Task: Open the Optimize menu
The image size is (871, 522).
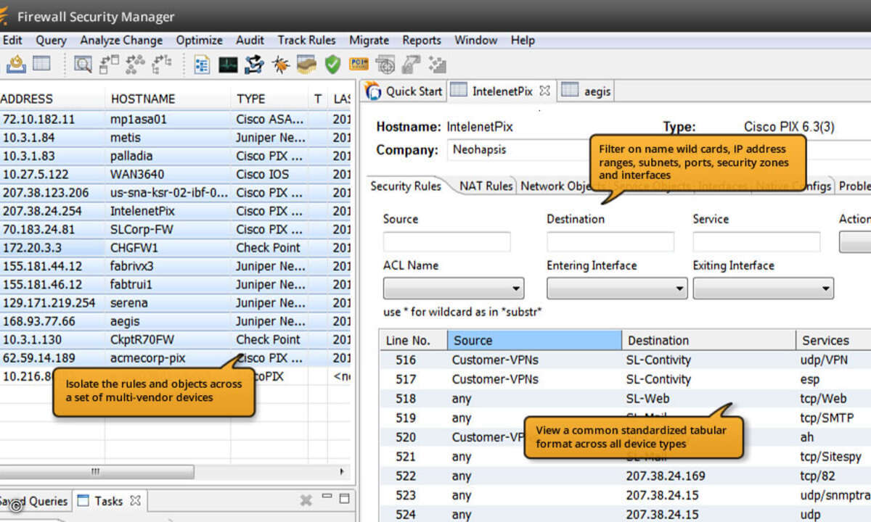Action: (200, 41)
